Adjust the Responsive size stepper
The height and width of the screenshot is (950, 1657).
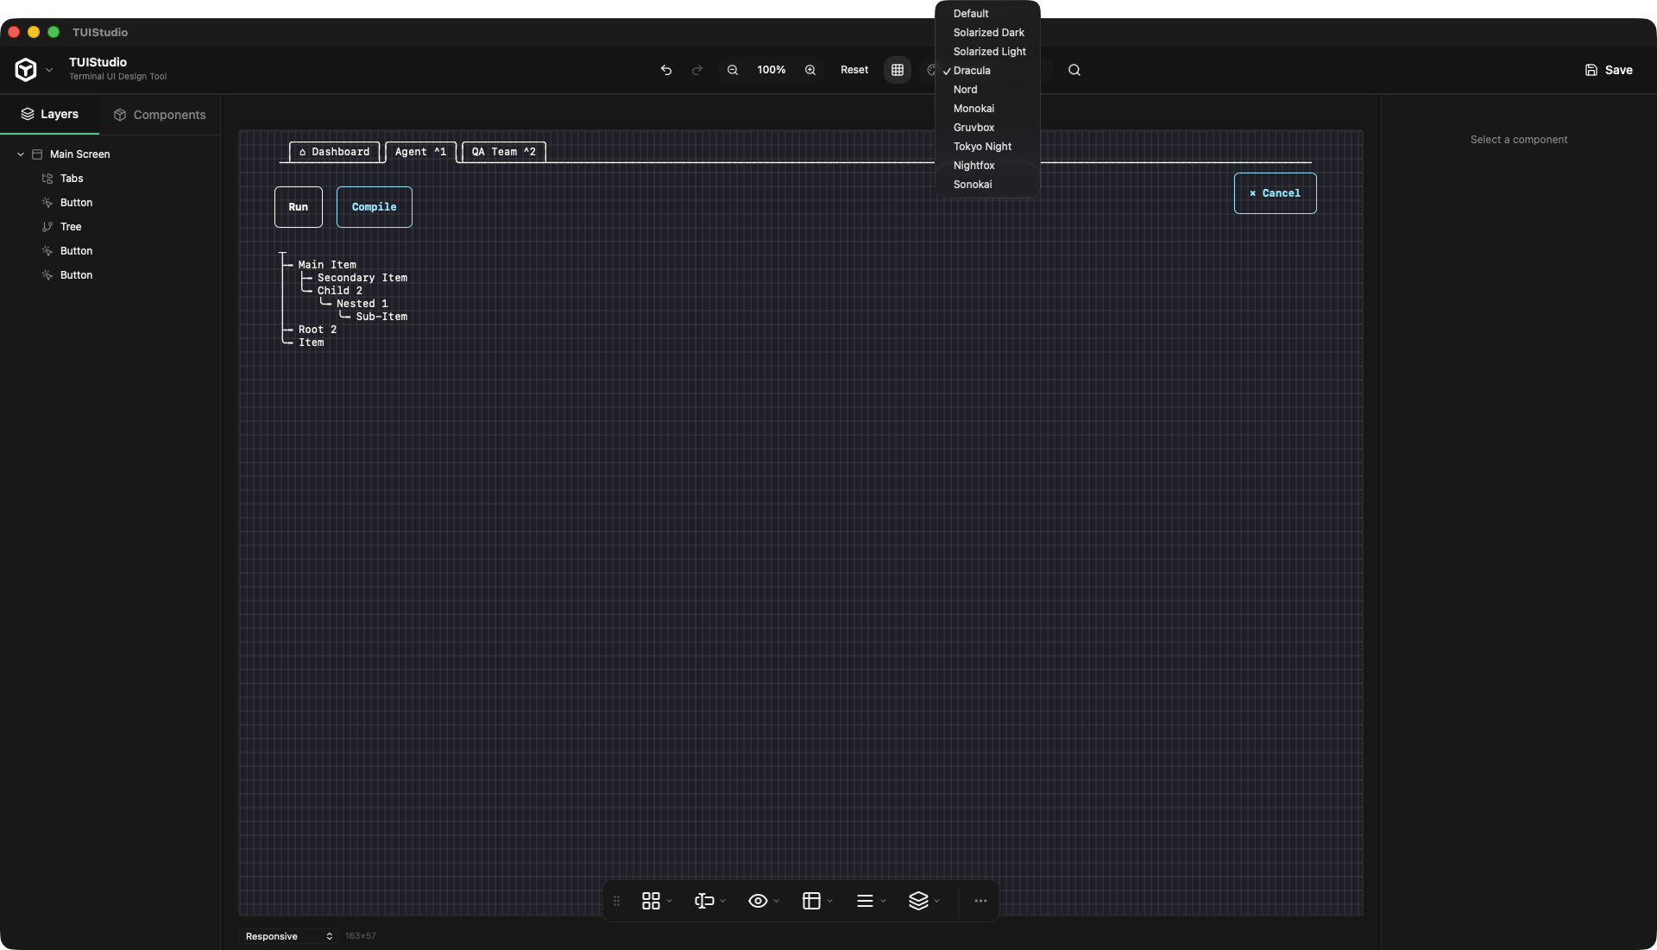(x=329, y=936)
